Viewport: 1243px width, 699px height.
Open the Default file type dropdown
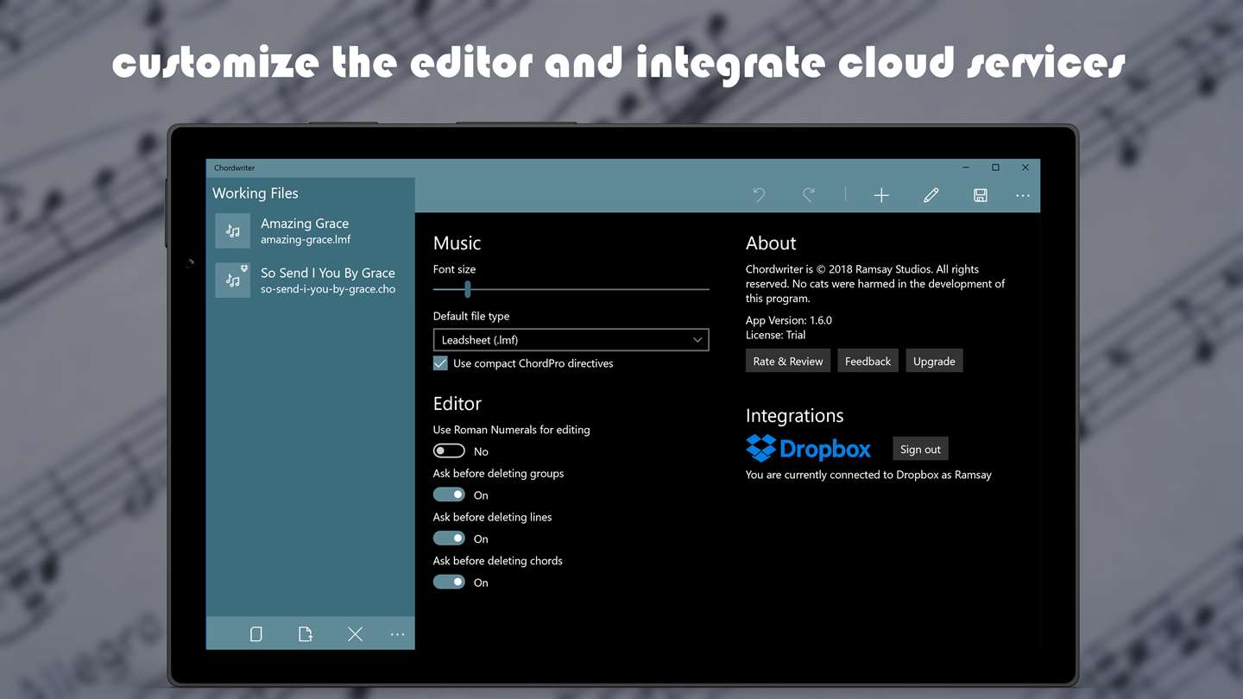(571, 340)
